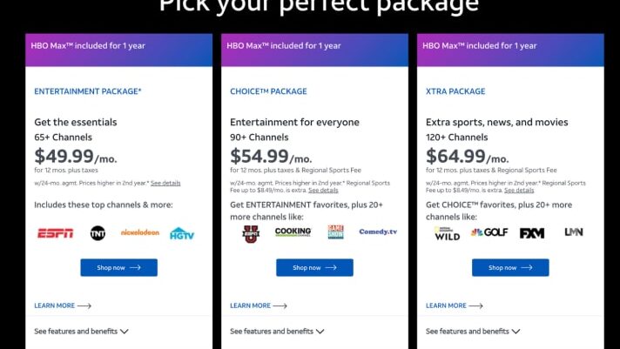This screenshot has height=349, width=620.
Task: Expand Xtra package features and benefits
Action: click(x=473, y=332)
